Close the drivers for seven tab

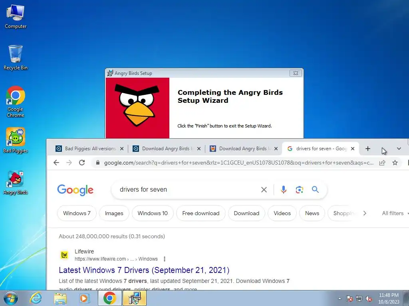click(x=353, y=149)
